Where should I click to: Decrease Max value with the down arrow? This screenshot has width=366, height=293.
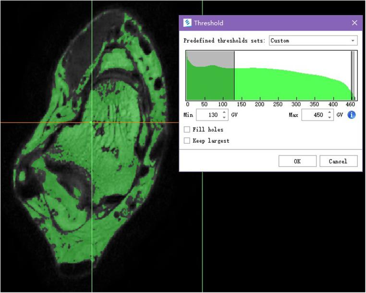point(329,117)
